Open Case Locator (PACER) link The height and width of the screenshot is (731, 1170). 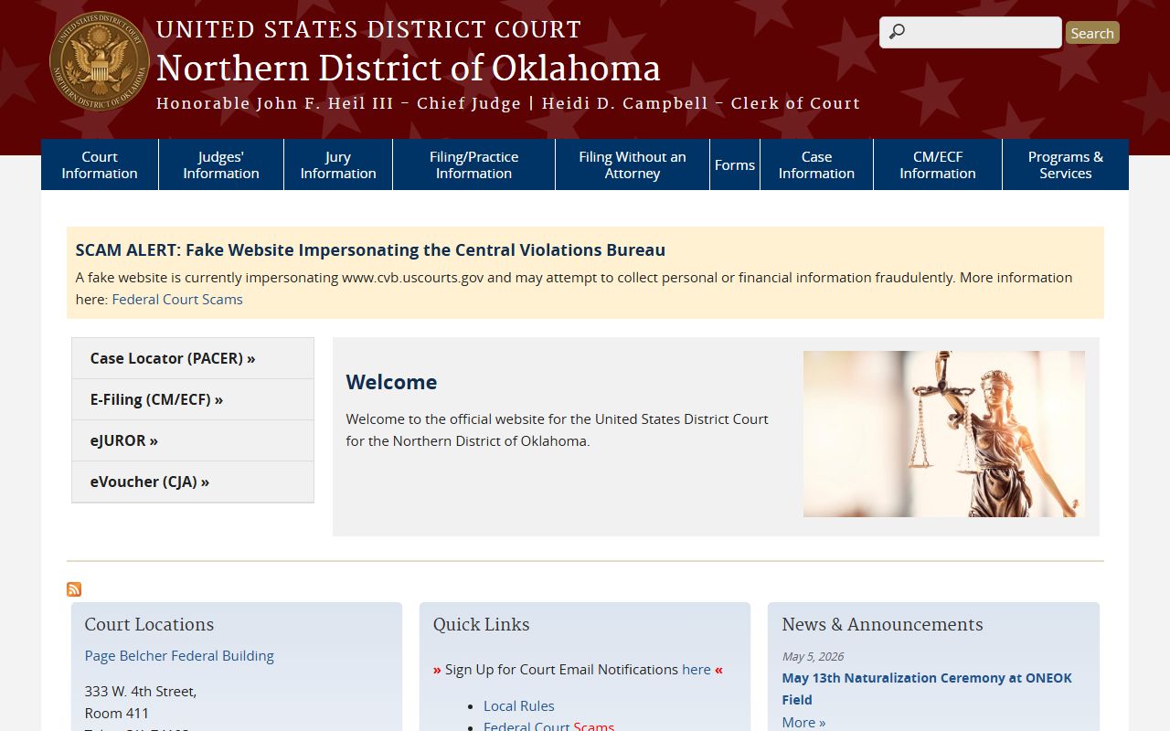click(193, 358)
